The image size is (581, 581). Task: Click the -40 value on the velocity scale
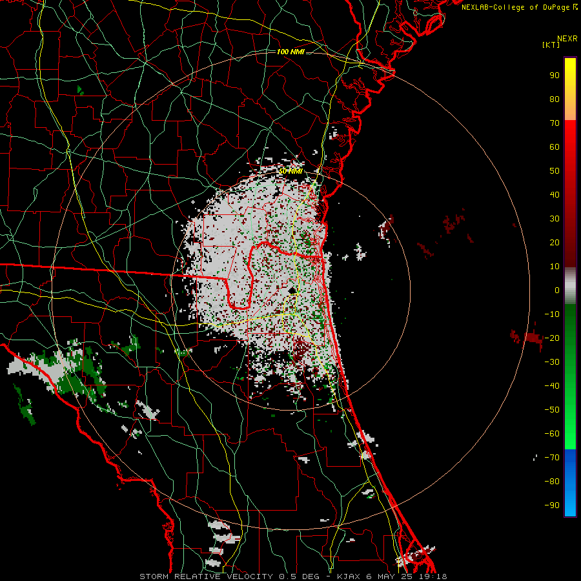tap(552, 386)
